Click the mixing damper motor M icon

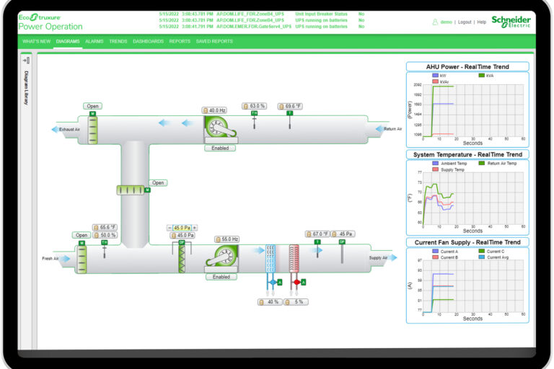pos(147,190)
